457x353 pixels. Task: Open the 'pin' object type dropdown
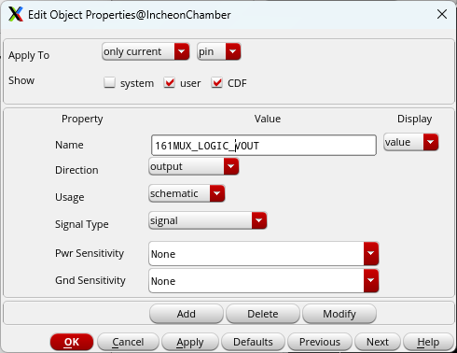[x=219, y=51]
